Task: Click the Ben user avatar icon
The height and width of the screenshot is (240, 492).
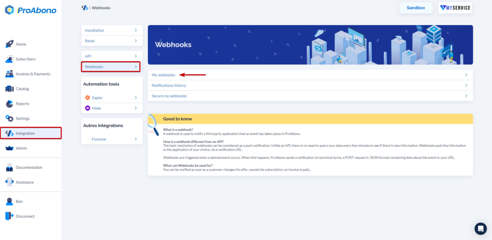Action: [10, 202]
